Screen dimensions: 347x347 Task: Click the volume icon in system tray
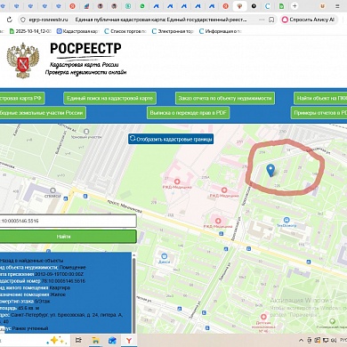point(334,340)
